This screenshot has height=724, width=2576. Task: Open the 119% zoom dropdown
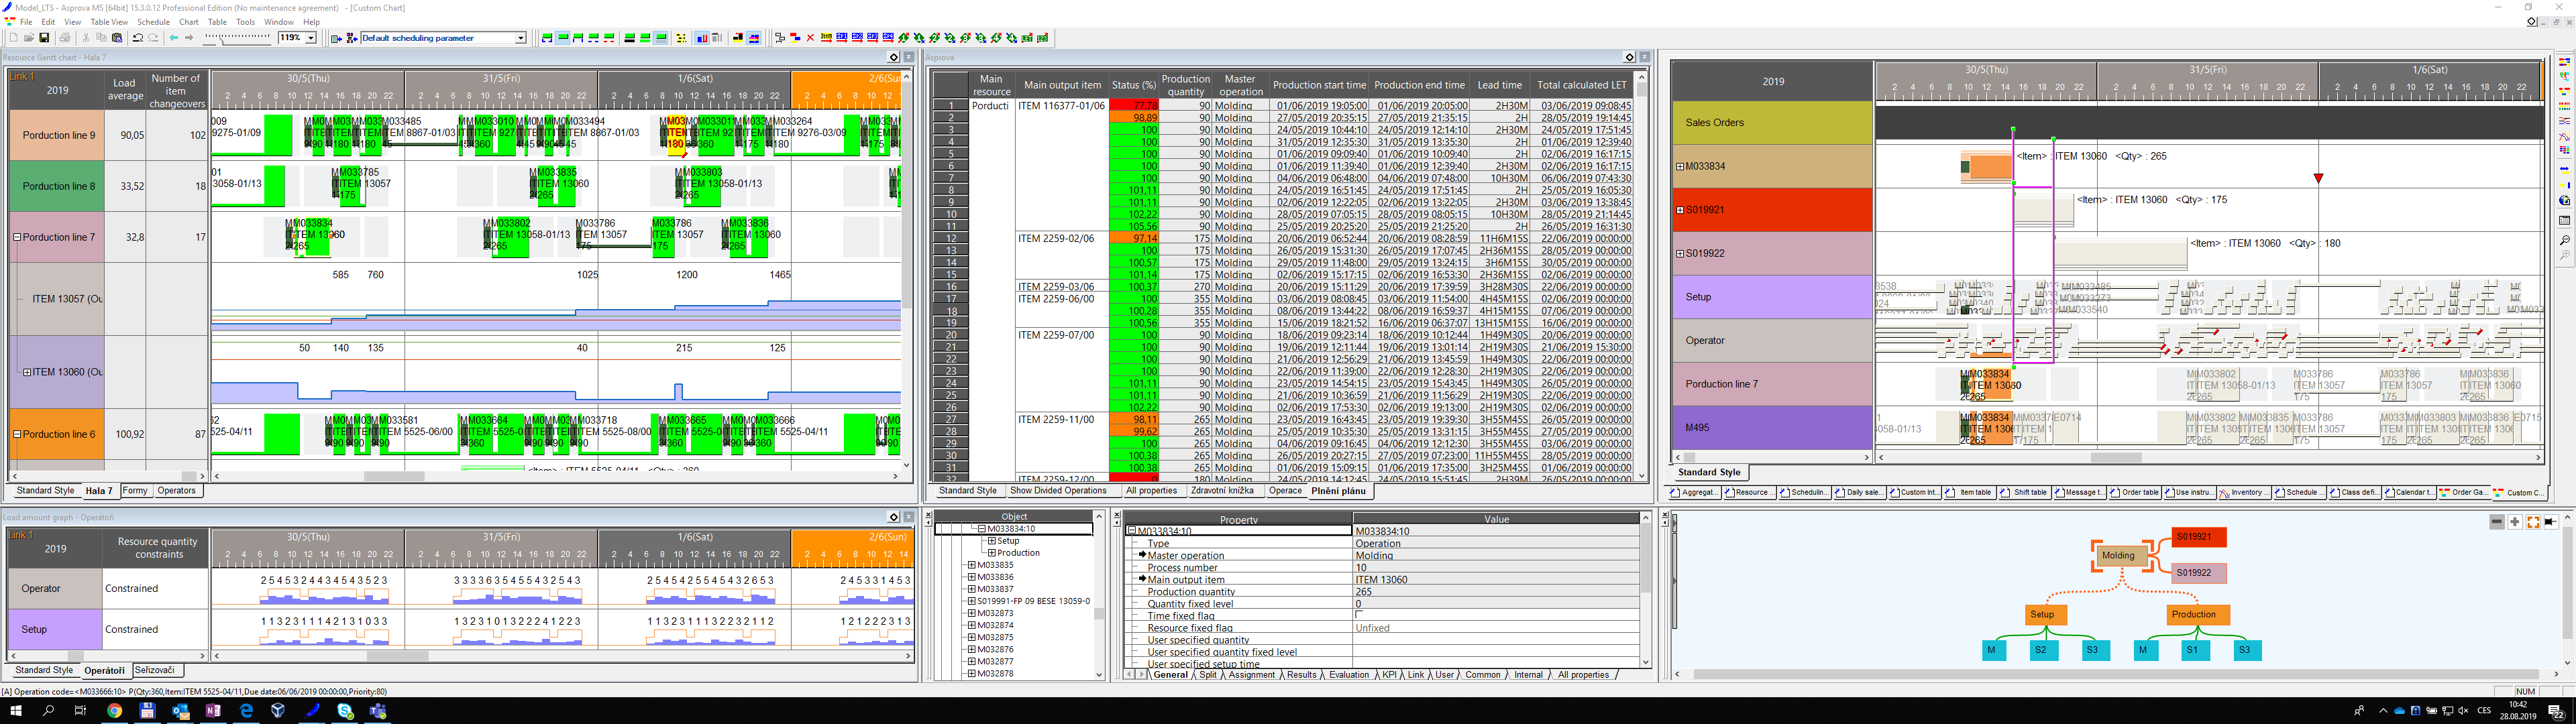(311, 38)
